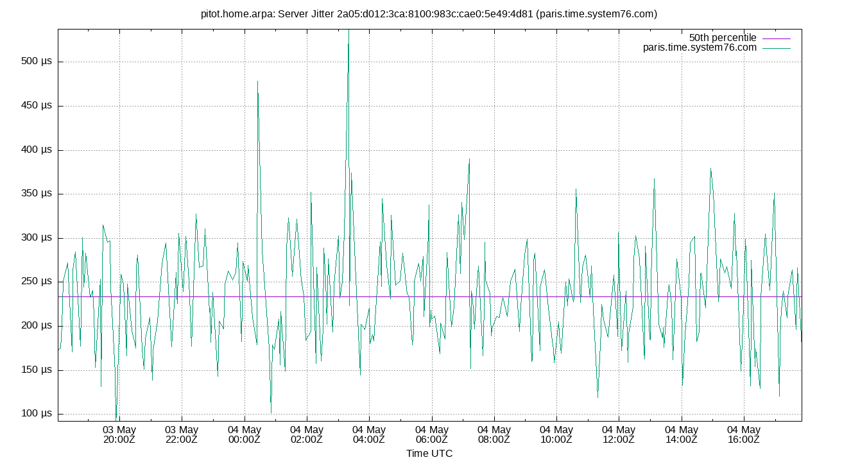Click the '100 µs' y-axis label
The image size is (860, 462).
point(37,414)
